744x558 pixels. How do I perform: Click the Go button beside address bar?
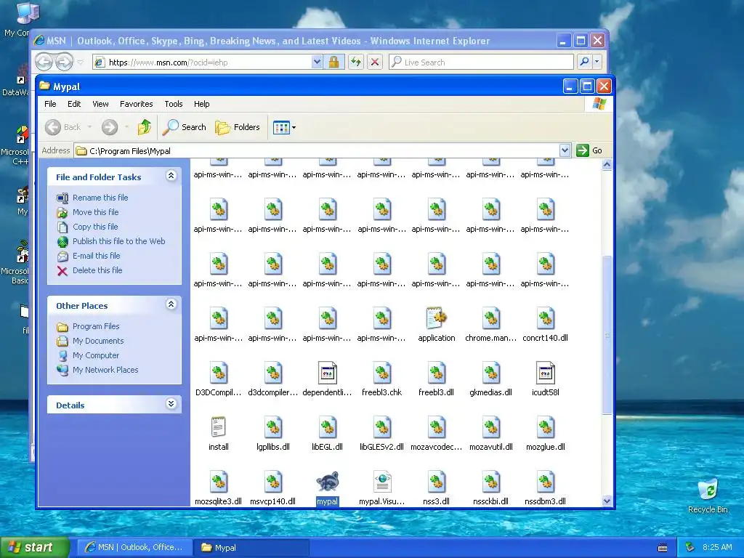coord(589,150)
